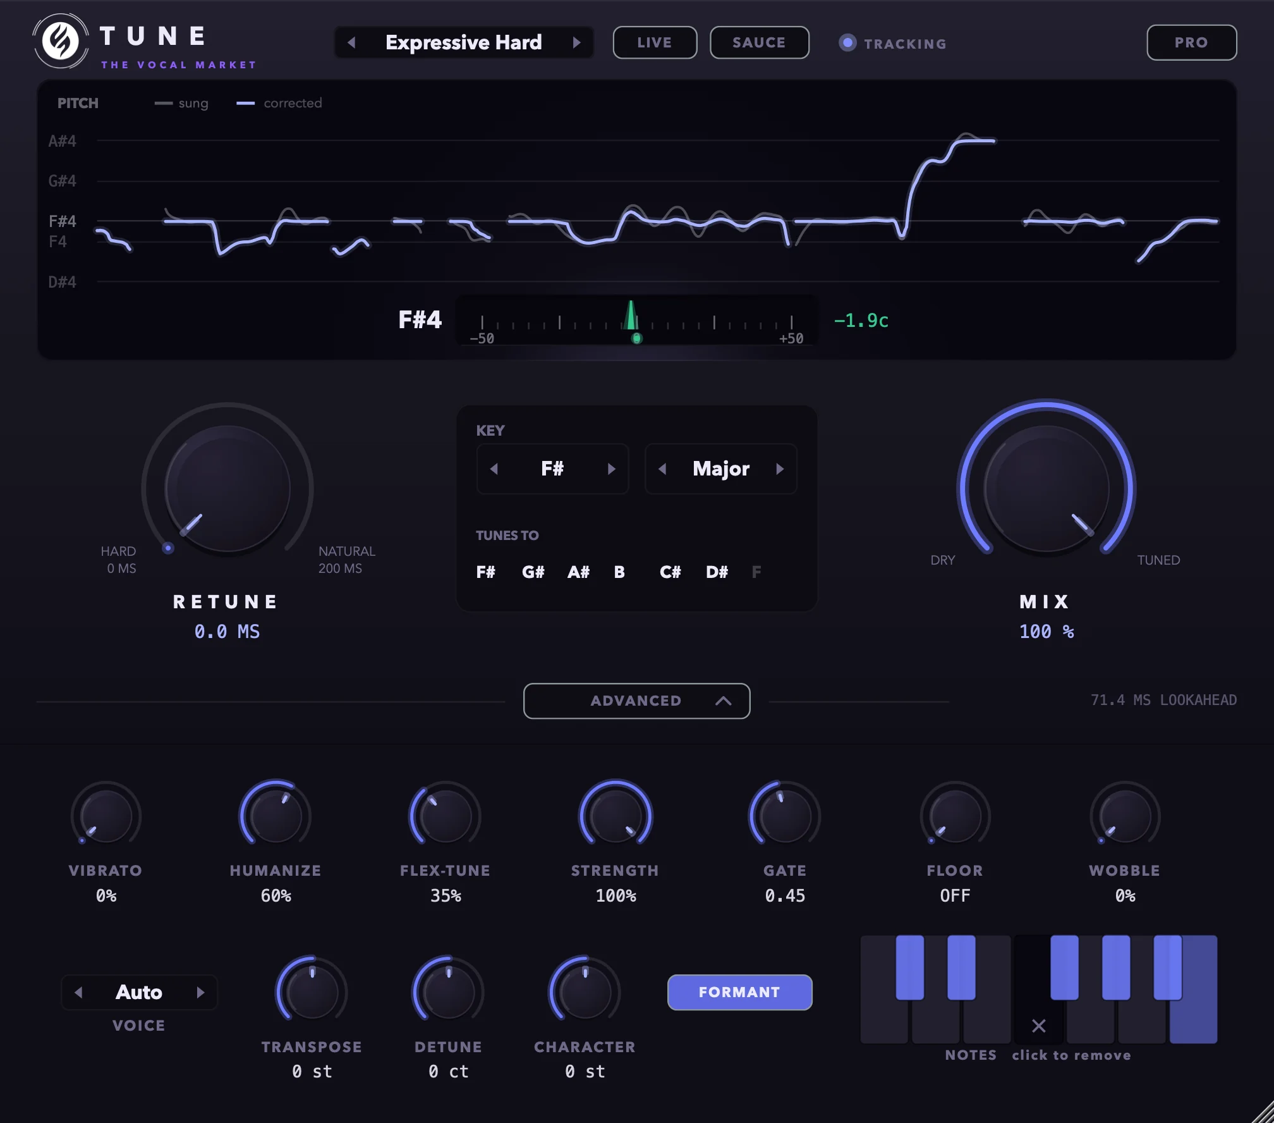
Task: Click the RETUNE knob
Action: pyautogui.click(x=227, y=488)
